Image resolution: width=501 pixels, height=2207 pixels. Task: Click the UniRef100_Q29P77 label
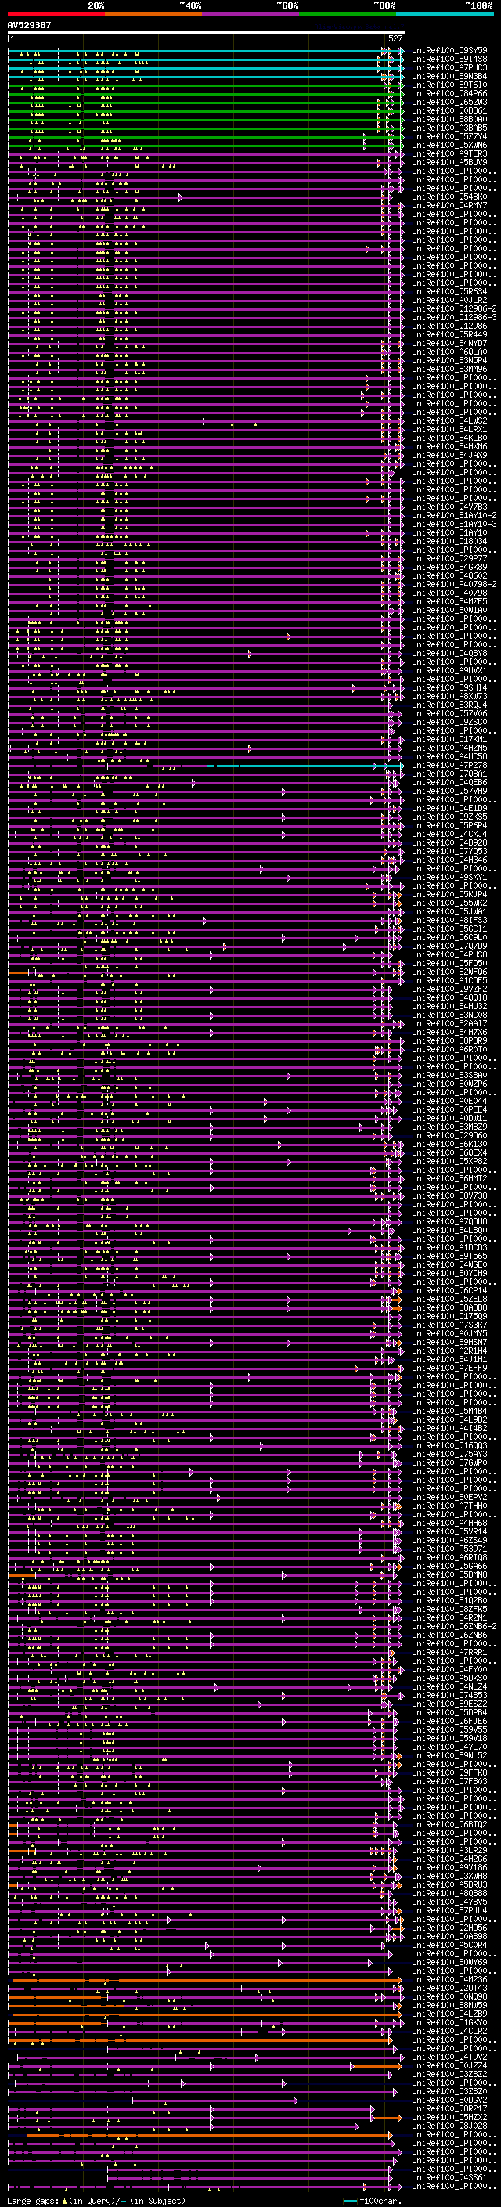pyautogui.click(x=449, y=559)
